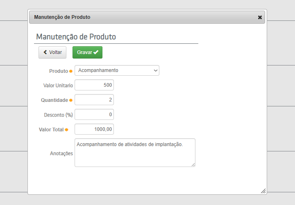Click the required asterisk beside Valor Total
The height and width of the screenshot is (205, 295).
point(67,130)
